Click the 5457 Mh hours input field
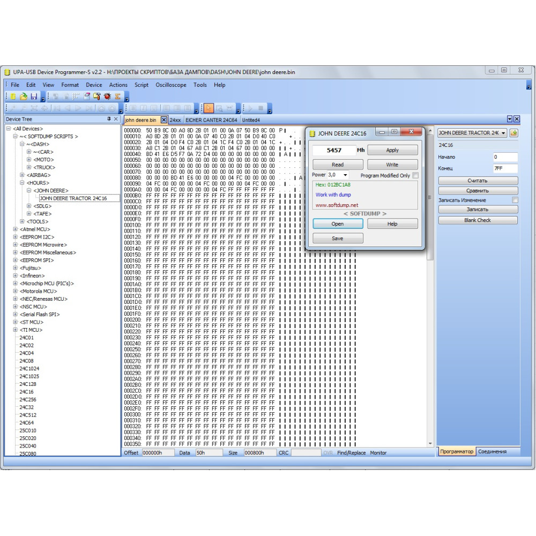536x536 pixels. [334, 150]
